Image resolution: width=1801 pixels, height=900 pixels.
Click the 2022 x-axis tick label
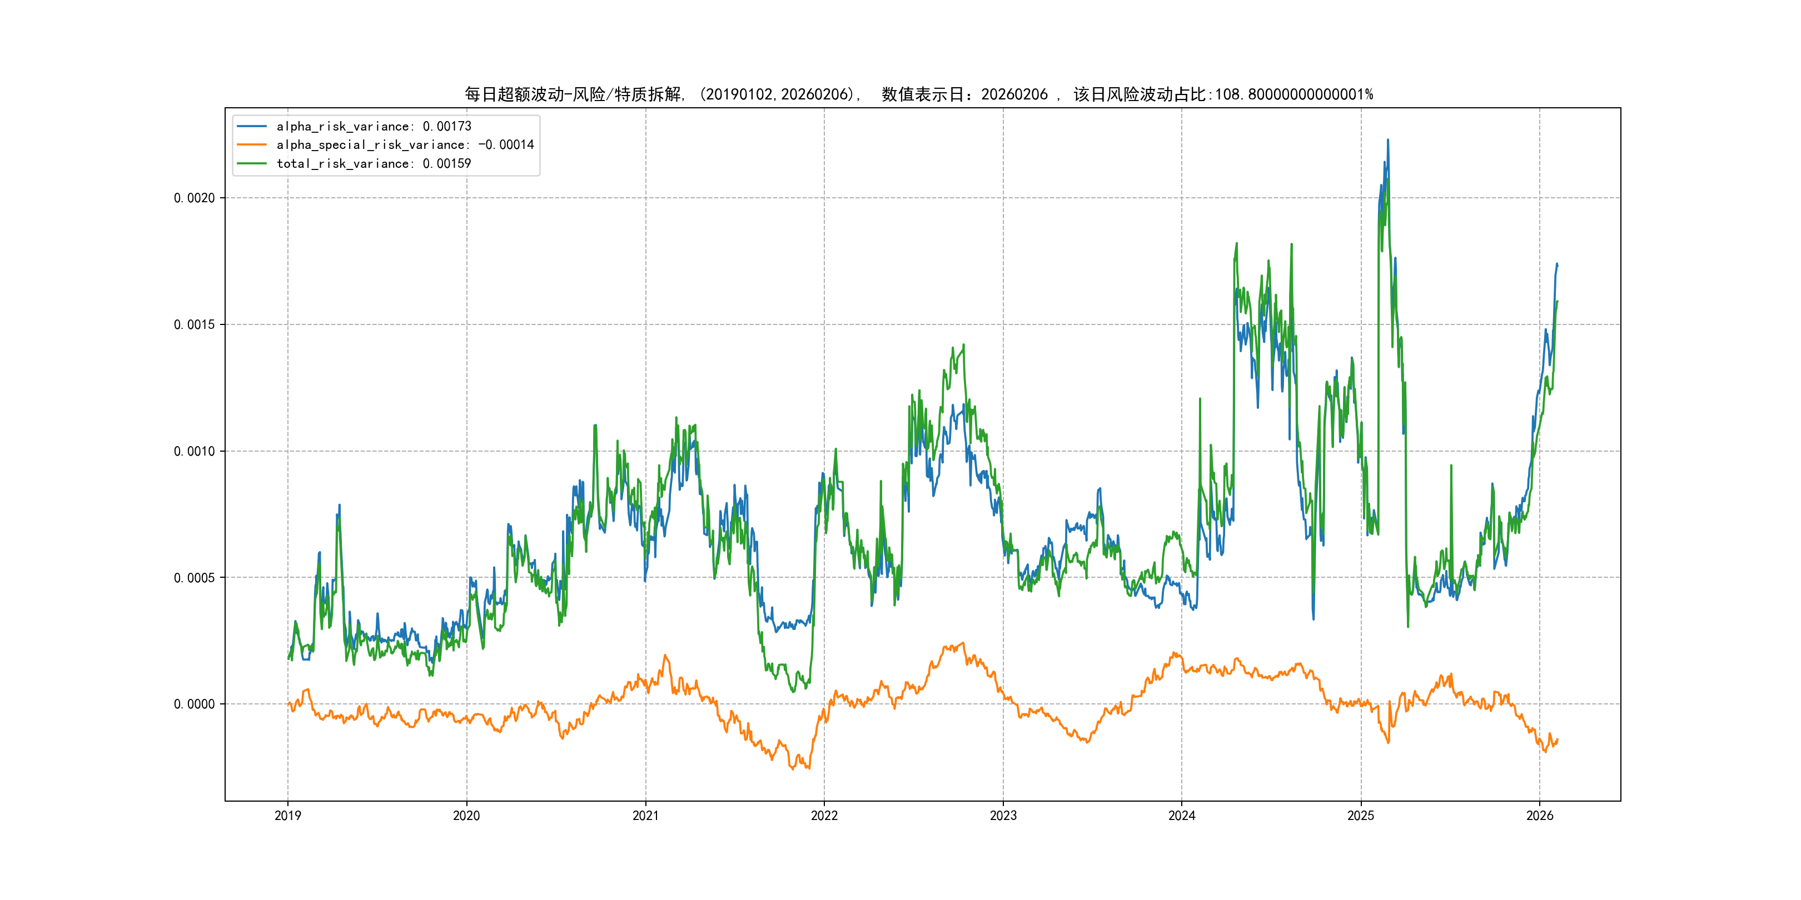pyautogui.click(x=824, y=816)
